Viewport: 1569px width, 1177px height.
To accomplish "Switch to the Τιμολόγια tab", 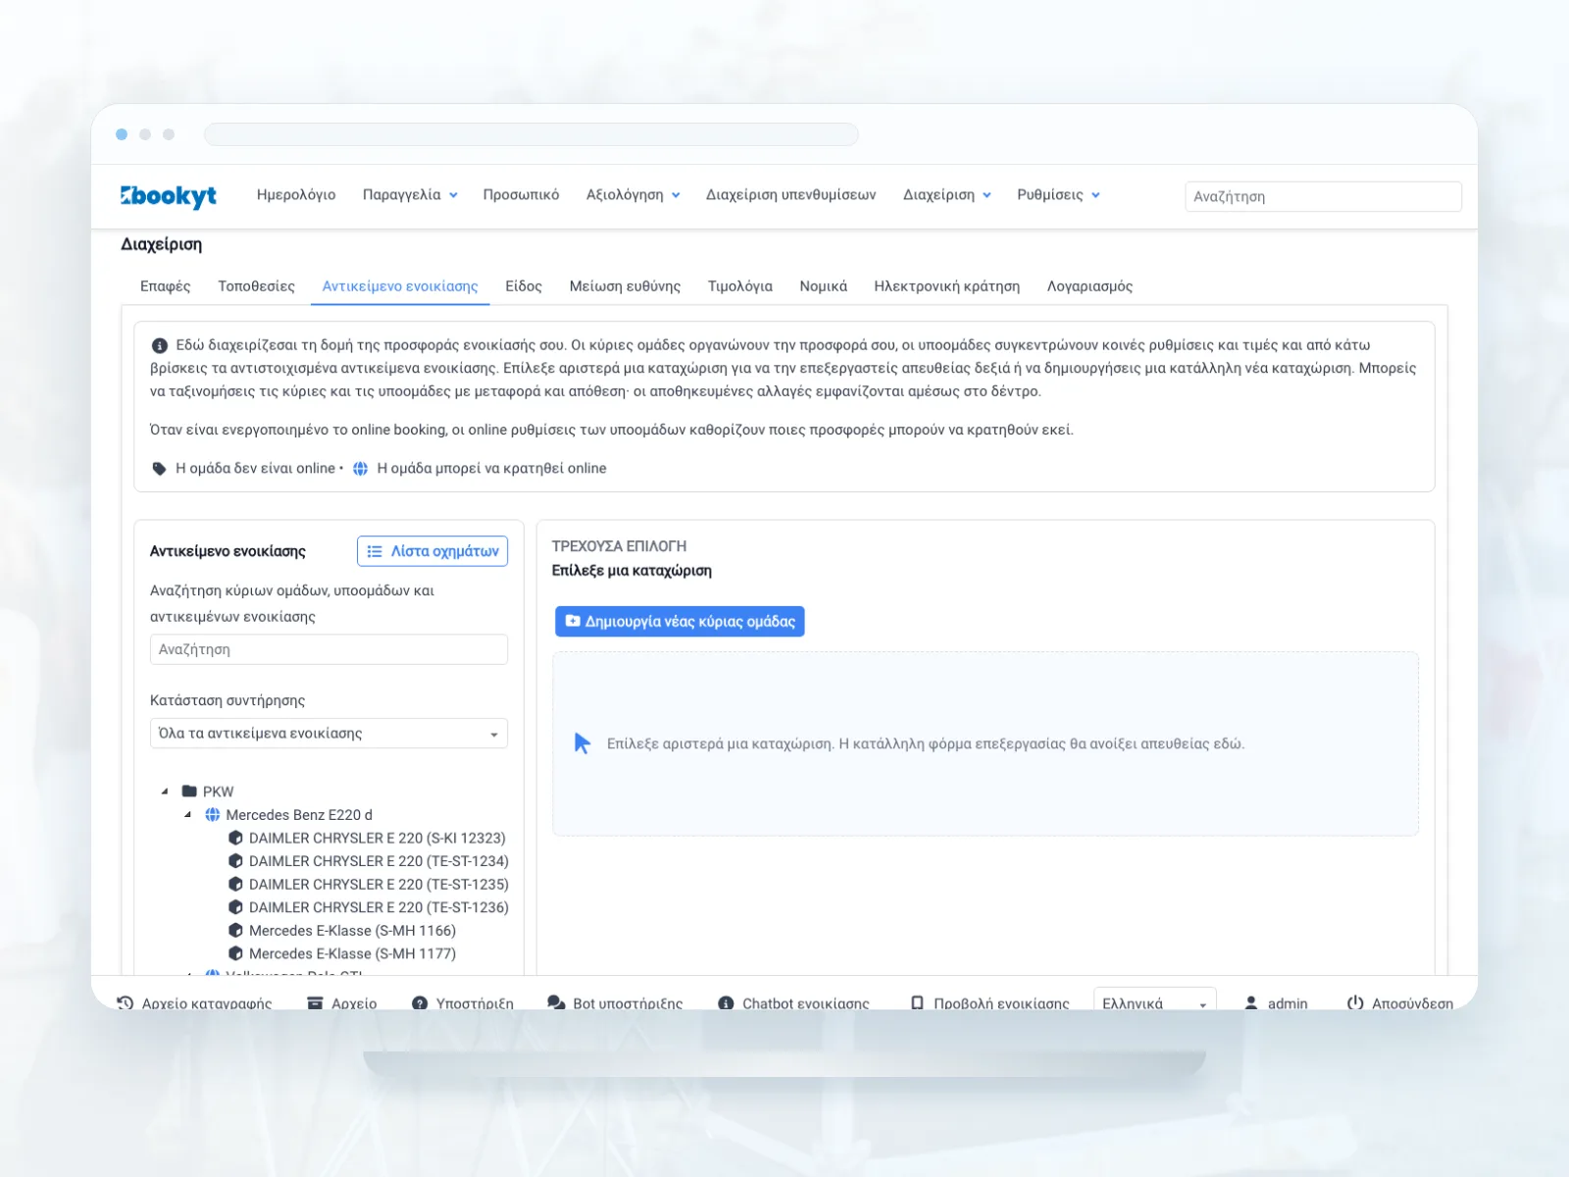I will point(740,286).
